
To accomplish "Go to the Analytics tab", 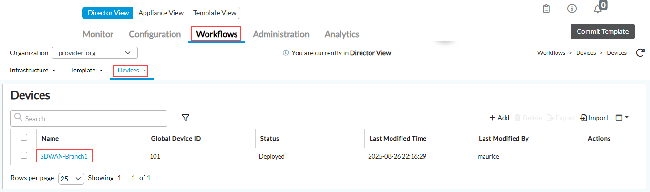I will [x=341, y=34].
